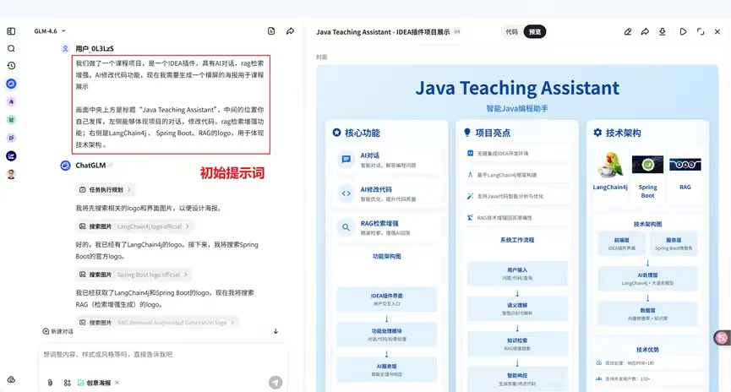Share the poster from preview toolbar
Image resolution: width=731 pixels, height=392 pixels.
click(645, 32)
